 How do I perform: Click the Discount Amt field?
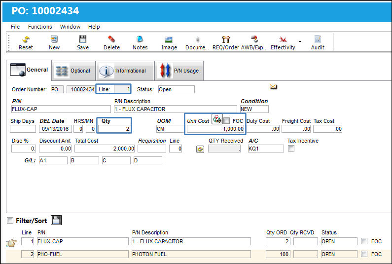(x=55, y=149)
